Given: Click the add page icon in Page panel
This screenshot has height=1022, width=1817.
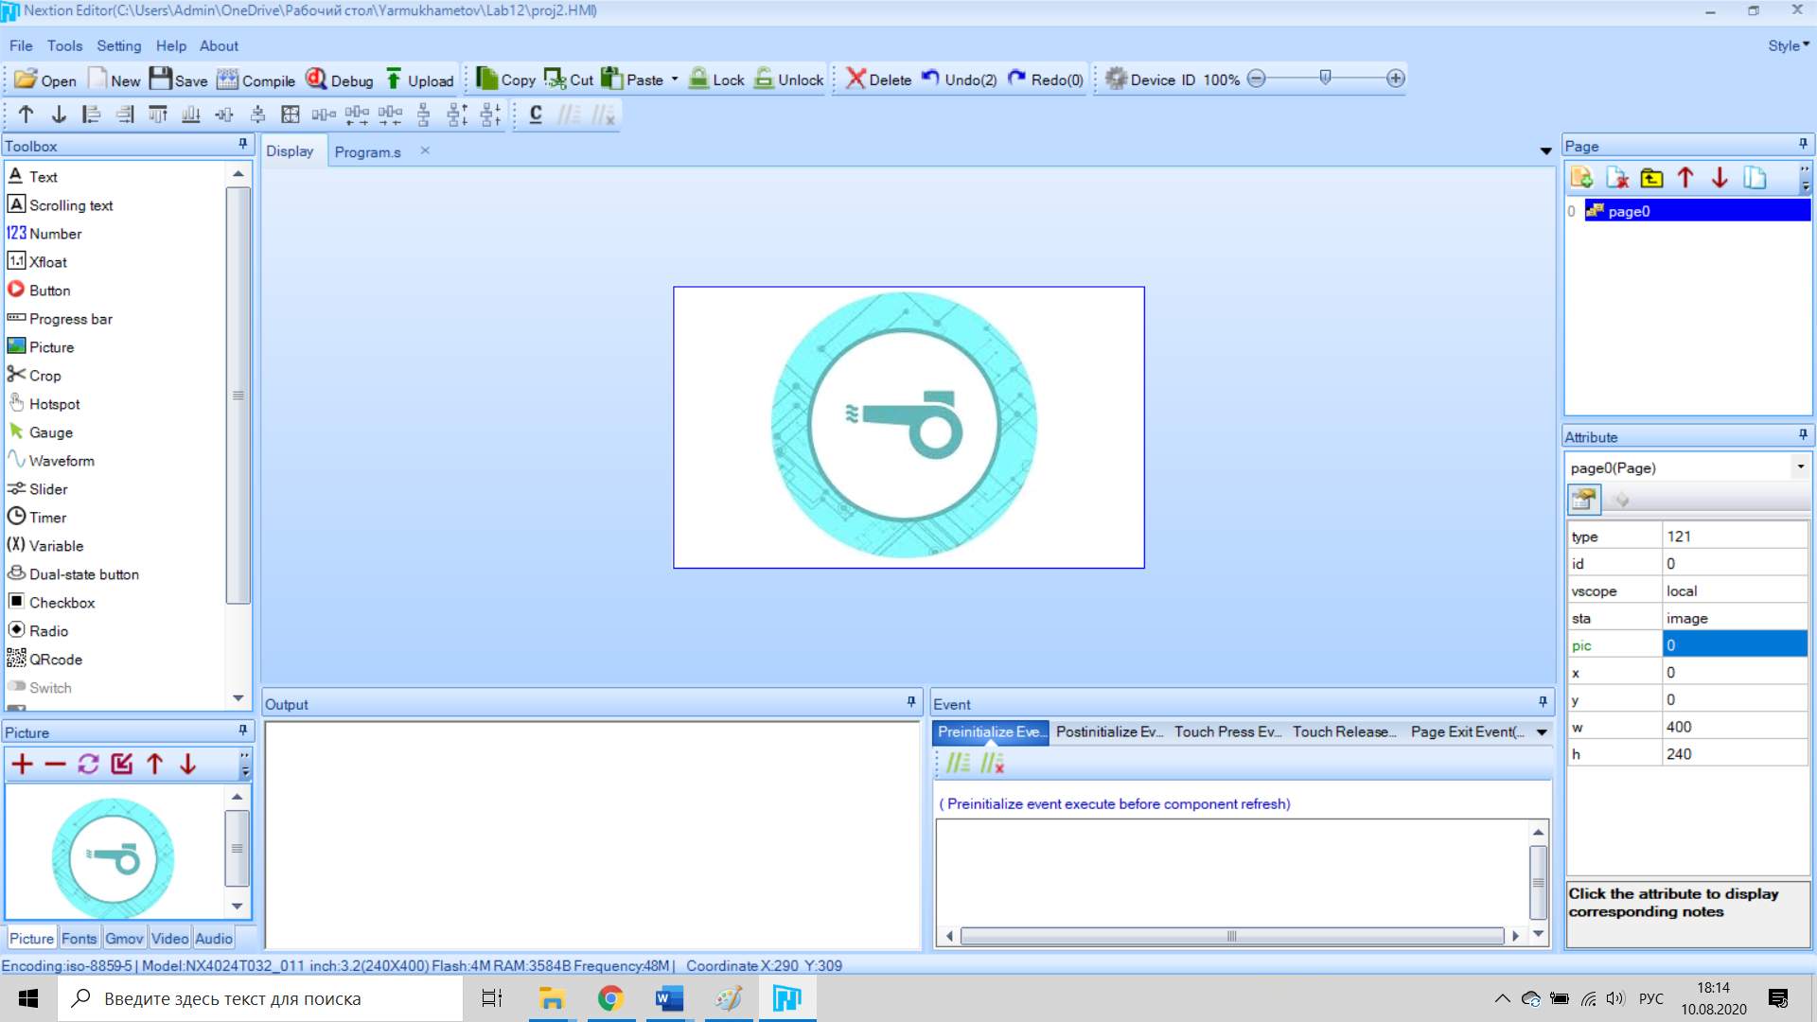Looking at the screenshot, I should (x=1581, y=178).
